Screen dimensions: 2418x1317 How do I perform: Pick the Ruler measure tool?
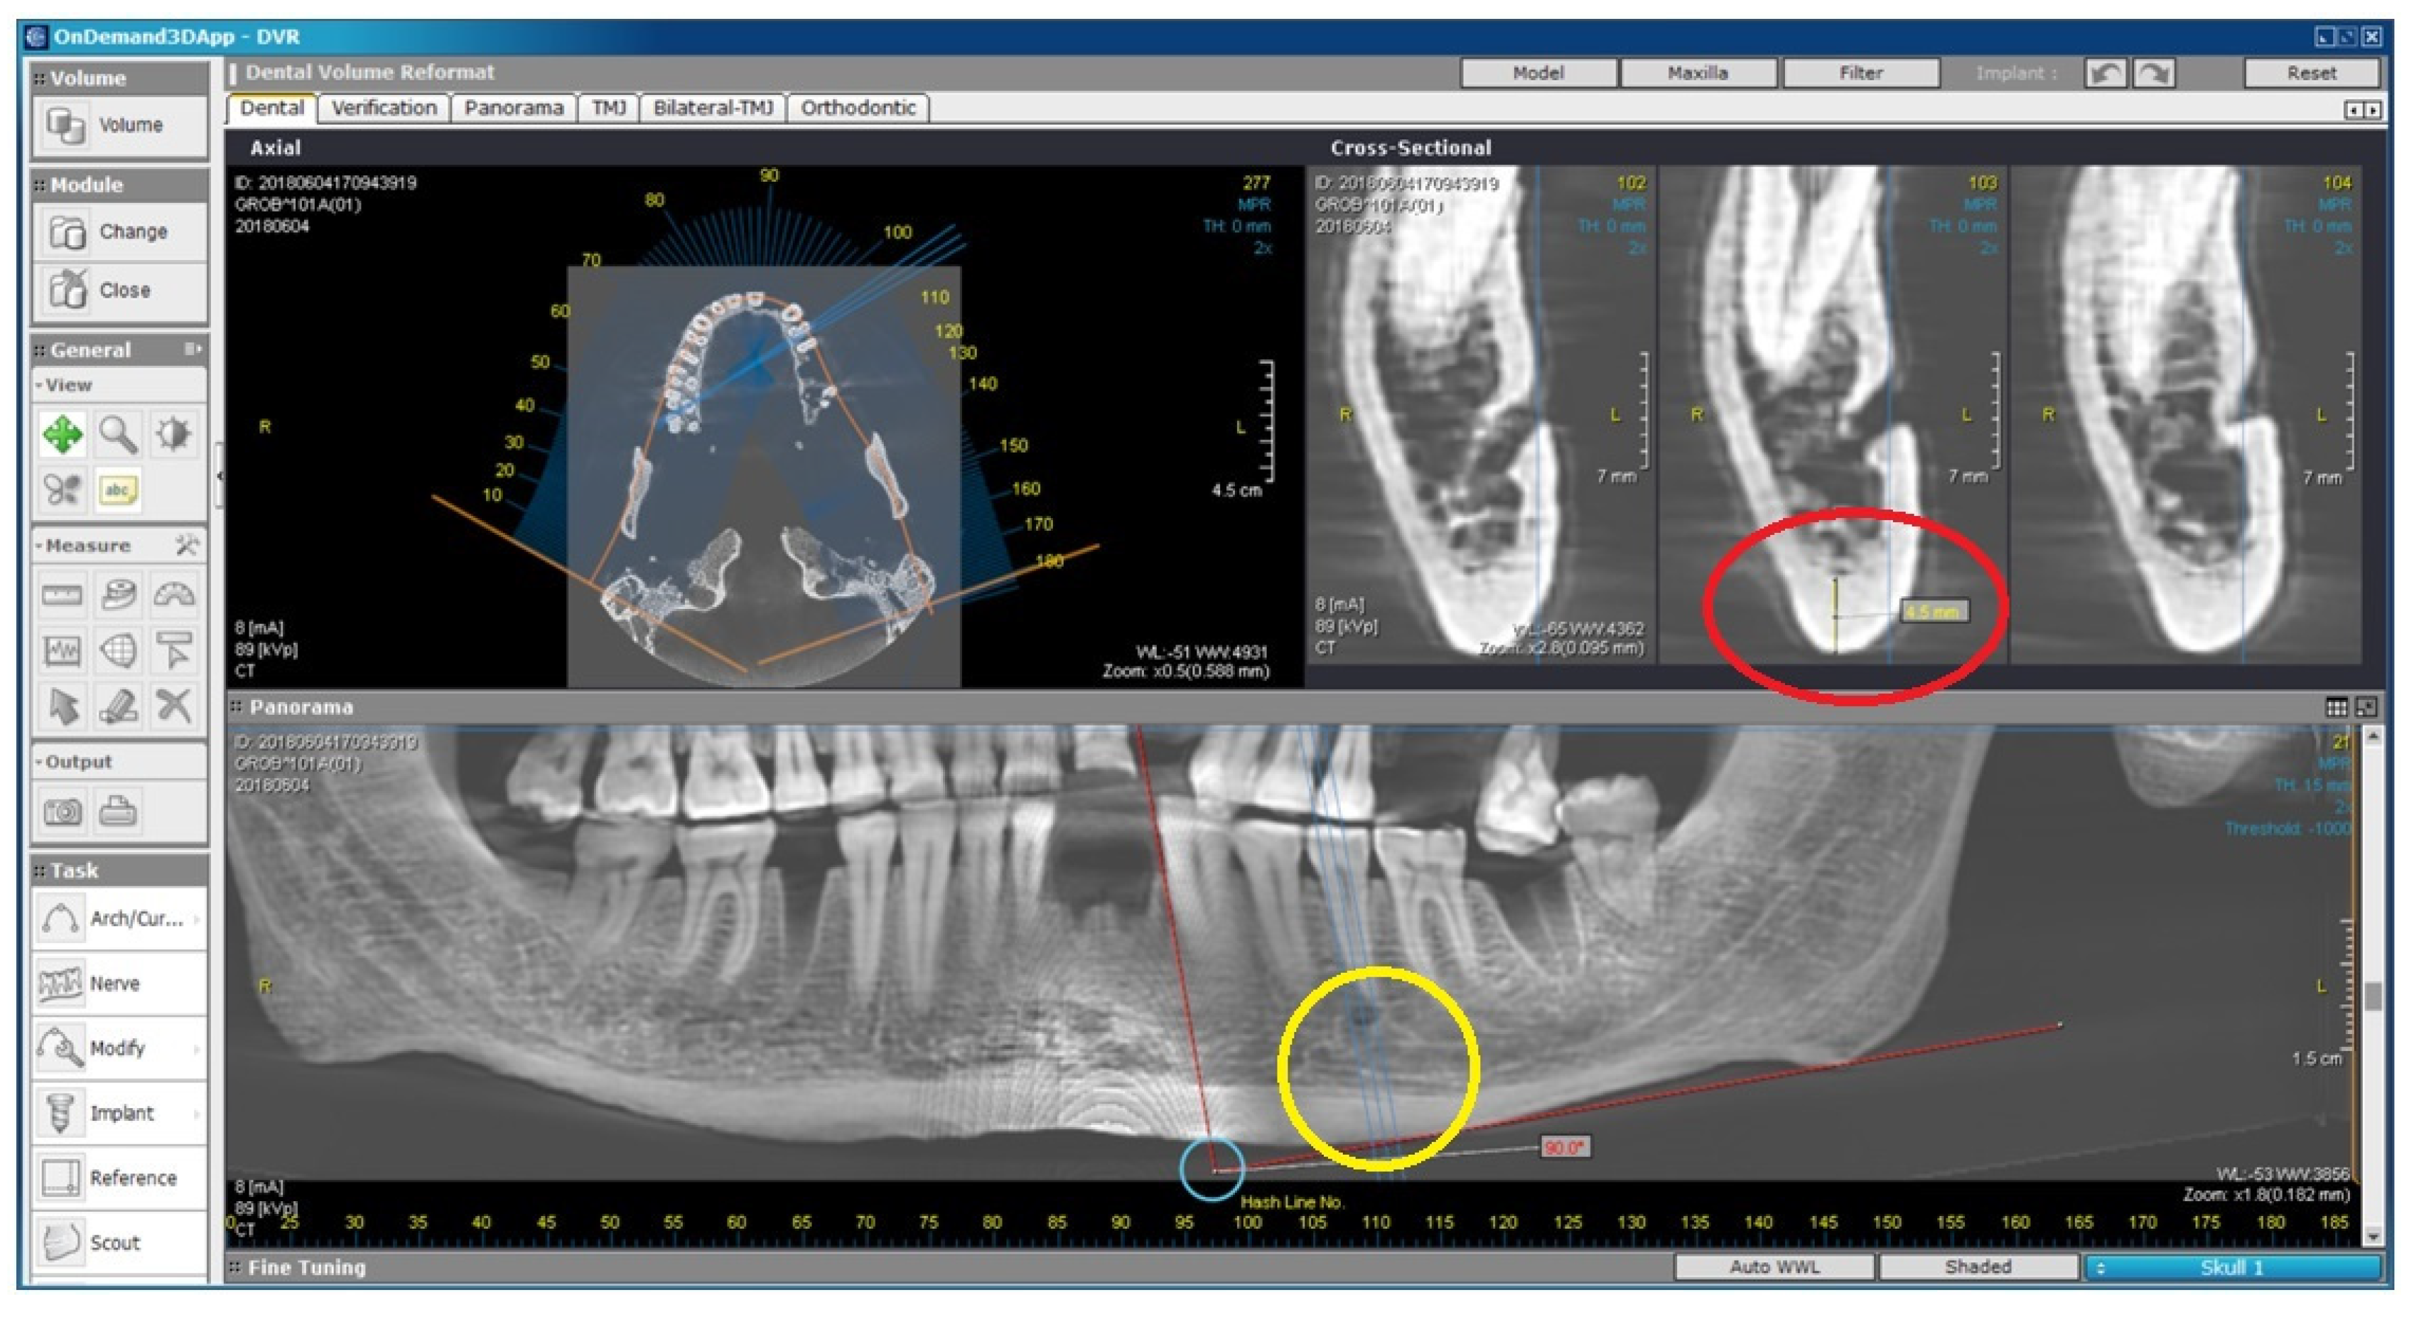pyautogui.click(x=62, y=595)
